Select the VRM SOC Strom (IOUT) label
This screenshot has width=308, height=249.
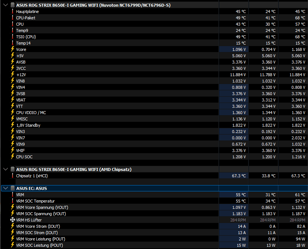click(37, 233)
